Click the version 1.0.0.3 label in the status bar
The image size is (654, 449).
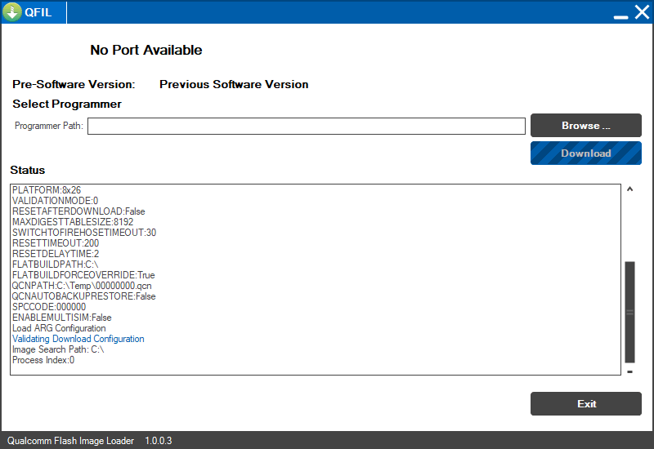158,441
